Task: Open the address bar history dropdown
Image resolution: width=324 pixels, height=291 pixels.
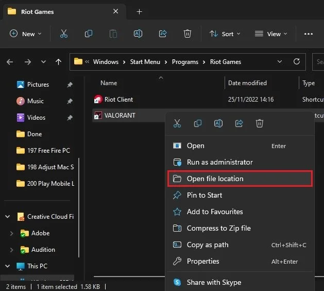Action: (x=280, y=62)
